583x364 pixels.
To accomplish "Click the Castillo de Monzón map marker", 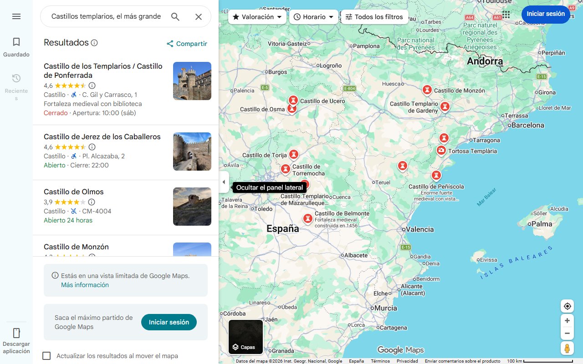I will tap(427, 90).
